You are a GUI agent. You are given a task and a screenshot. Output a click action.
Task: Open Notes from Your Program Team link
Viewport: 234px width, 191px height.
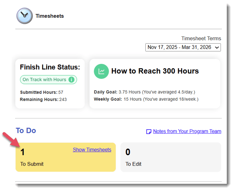pyautogui.click(x=187, y=131)
